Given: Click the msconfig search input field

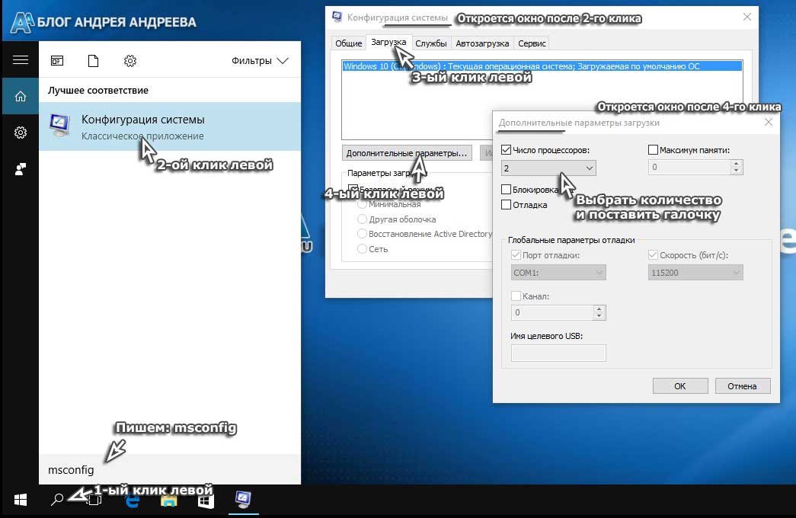Looking at the screenshot, I should pyautogui.click(x=170, y=470).
